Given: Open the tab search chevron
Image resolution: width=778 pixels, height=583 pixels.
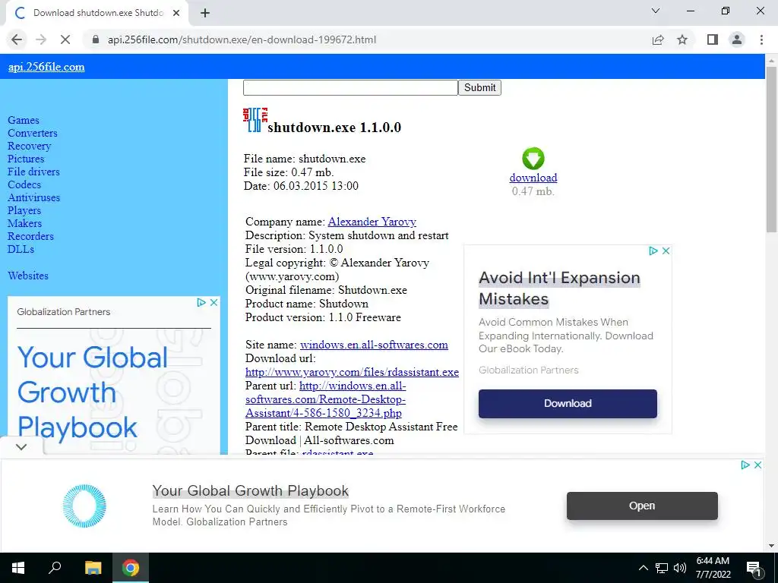Looking at the screenshot, I should tap(656, 11).
